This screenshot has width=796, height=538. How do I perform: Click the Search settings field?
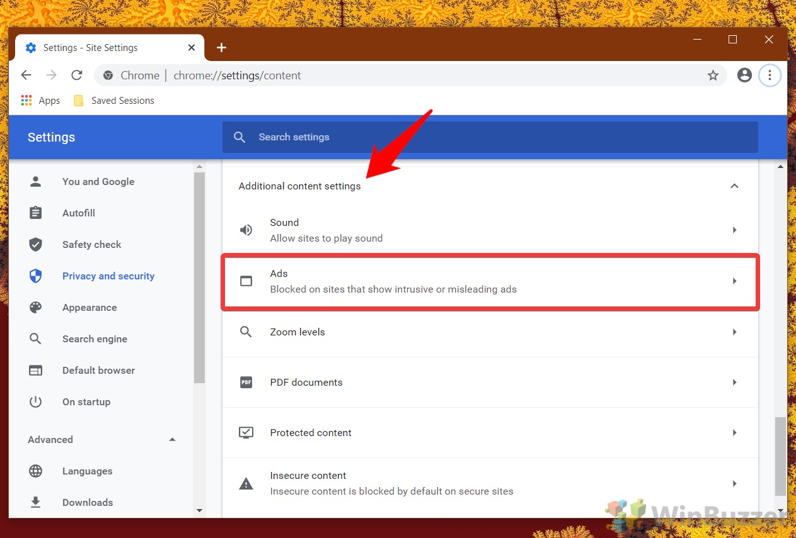point(490,137)
